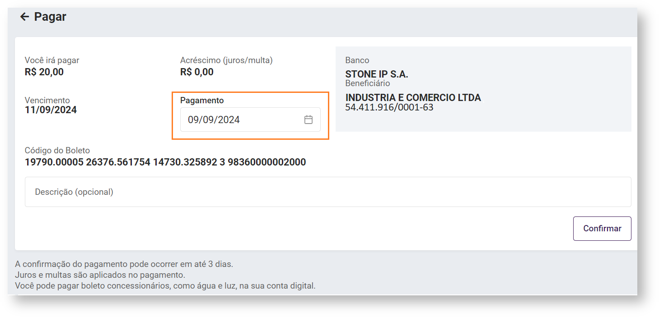Image resolution: width=659 pixels, height=317 pixels.
Task: Click the CNPJ number 54.411.916/0001-63
Action: tap(389, 107)
